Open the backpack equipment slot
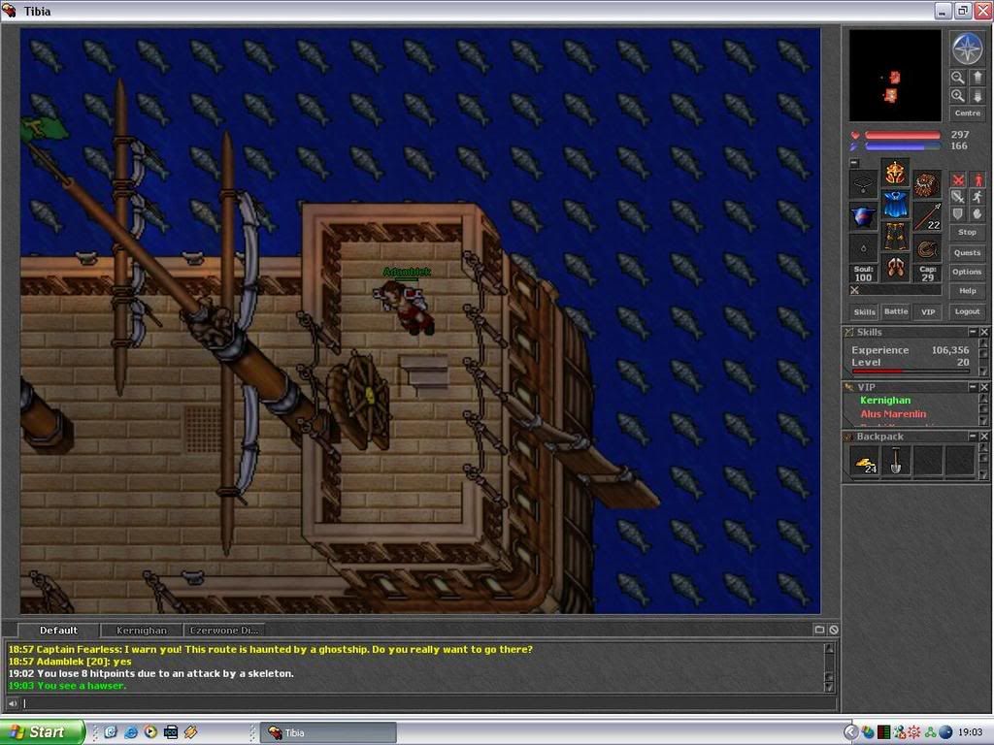Image resolution: width=994 pixels, height=745 pixels. coord(927,184)
